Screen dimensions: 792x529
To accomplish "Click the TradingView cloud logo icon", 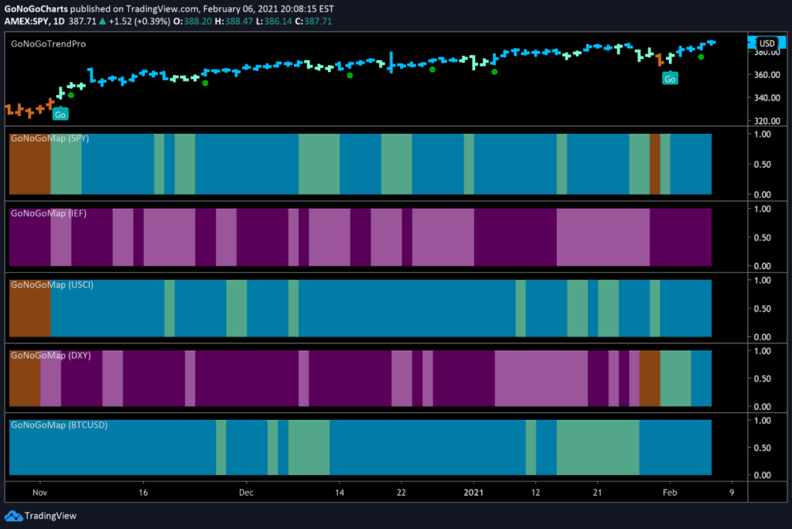I will point(13,516).
